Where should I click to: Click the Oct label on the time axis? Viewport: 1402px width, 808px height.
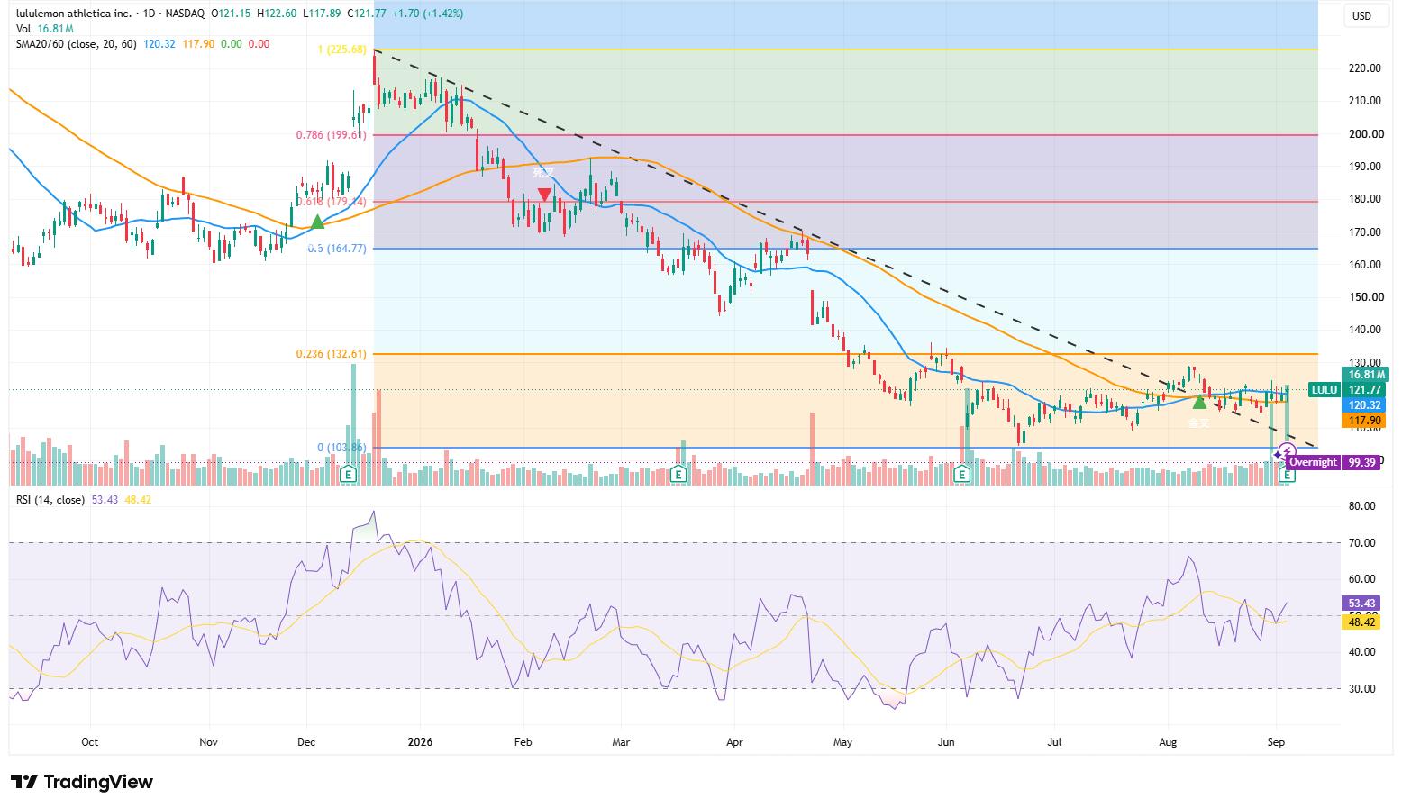tap(89, 742)
